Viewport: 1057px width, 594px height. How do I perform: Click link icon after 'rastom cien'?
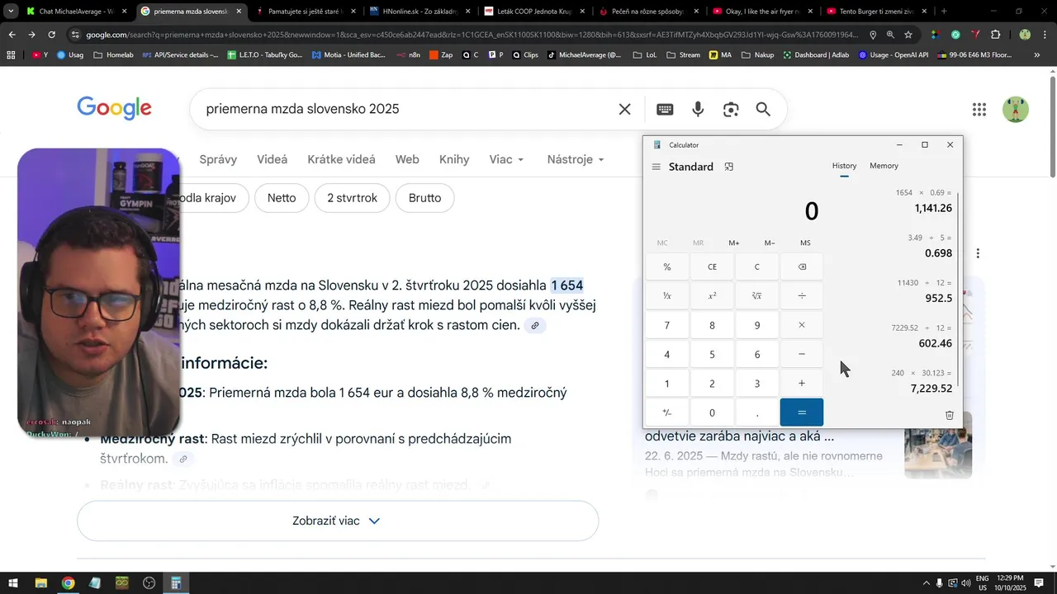[535, 326]
